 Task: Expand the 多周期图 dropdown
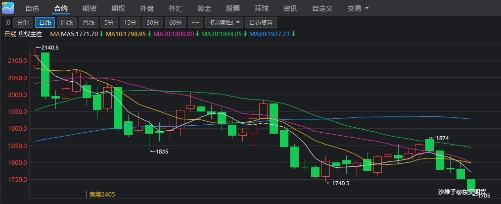click(225, 22)
